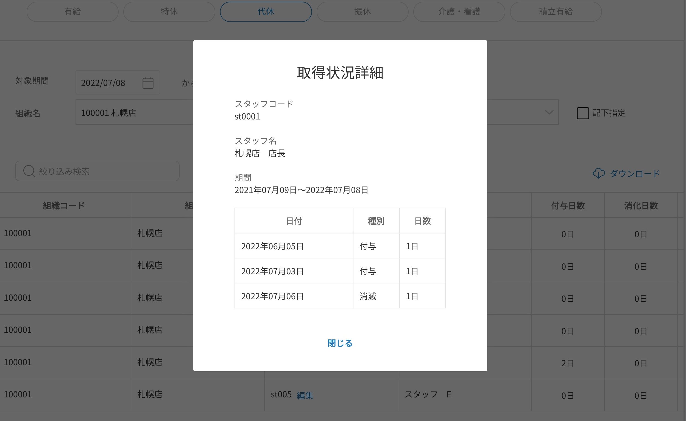Click the cloud download icon
The height and width of the screenshot is (421, 686).
[599, 173]
